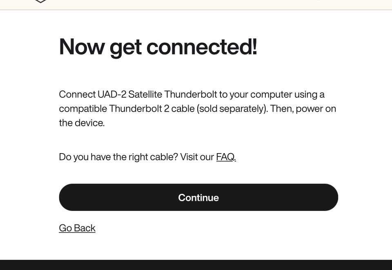Click the "(sold separately)" text
392x270 pixels.
[232, 109]
